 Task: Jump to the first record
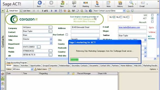click(x=34, y=11)
